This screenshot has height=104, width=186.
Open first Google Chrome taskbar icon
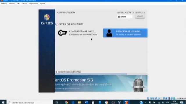tap(66, 102)
